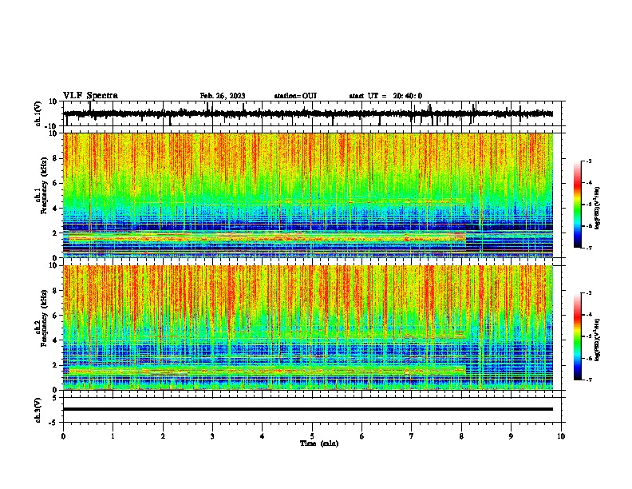Click the ch.1 spectrogram "2" kHz tick label
Screen dimensions: 632x489
[x=55, y=233]
